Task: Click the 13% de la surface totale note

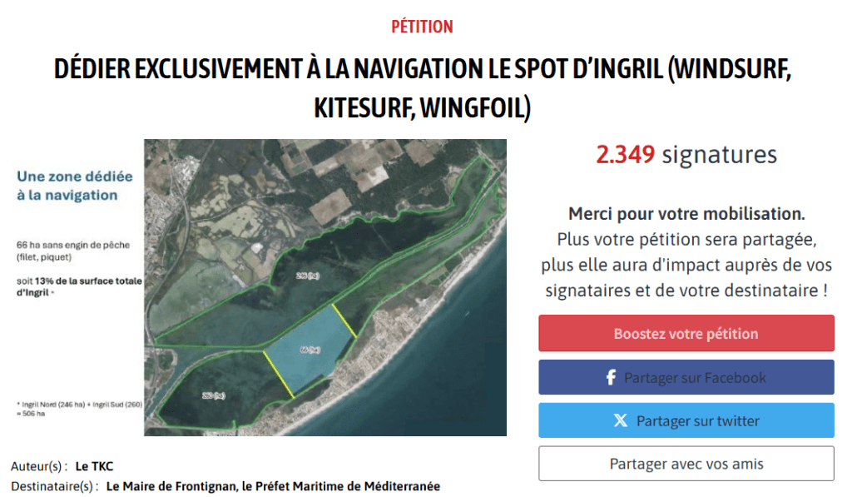Action: click(79, 286)
